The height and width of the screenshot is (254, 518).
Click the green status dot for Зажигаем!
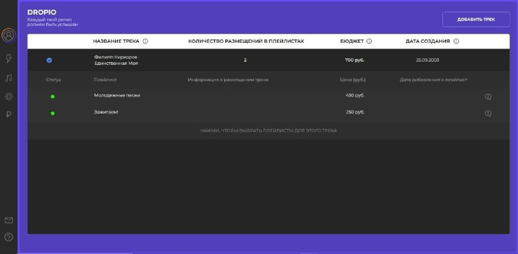click(x=52, y=113)
